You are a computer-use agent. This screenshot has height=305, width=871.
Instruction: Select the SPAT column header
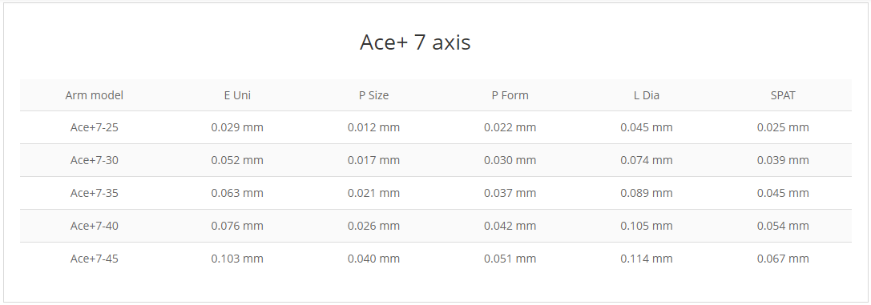(x=783, y=95)
